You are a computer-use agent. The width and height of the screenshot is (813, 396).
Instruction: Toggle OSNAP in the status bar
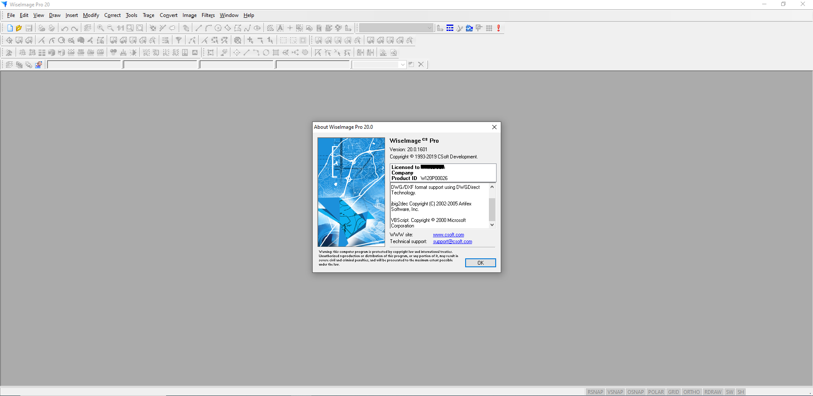click(635, 392)
